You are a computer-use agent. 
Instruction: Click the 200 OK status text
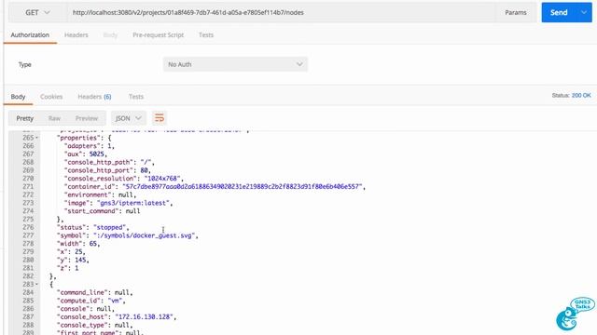pos(581,95)
